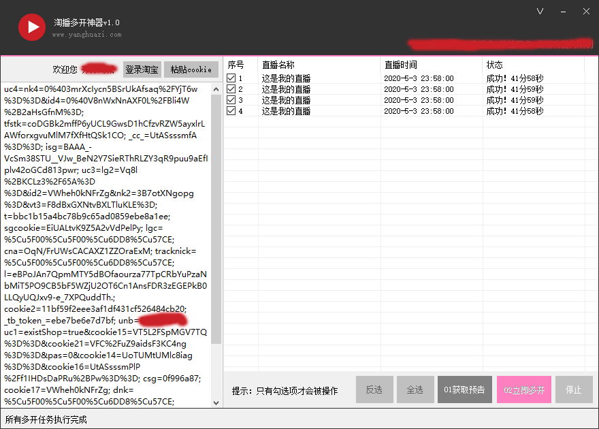This screenshot has height=429, width=599.
Task: Click the status bar text 所有多开任务执行完成
Action: (46, 419)
